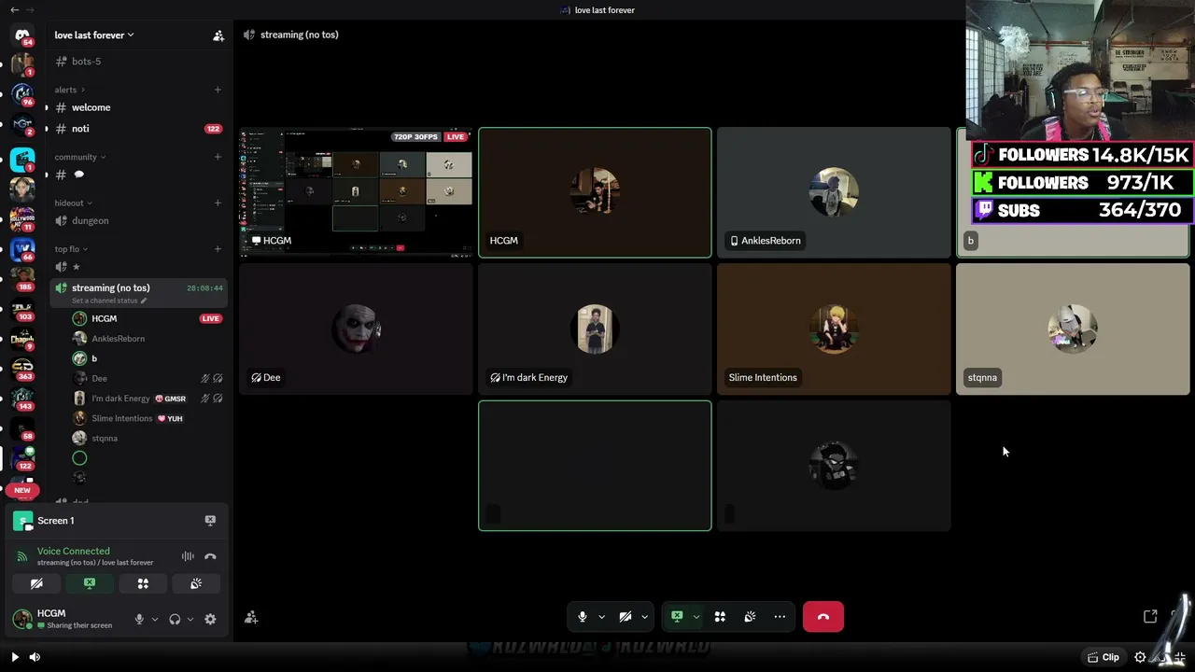Open server icon with 363 badge

pos(22,368)
